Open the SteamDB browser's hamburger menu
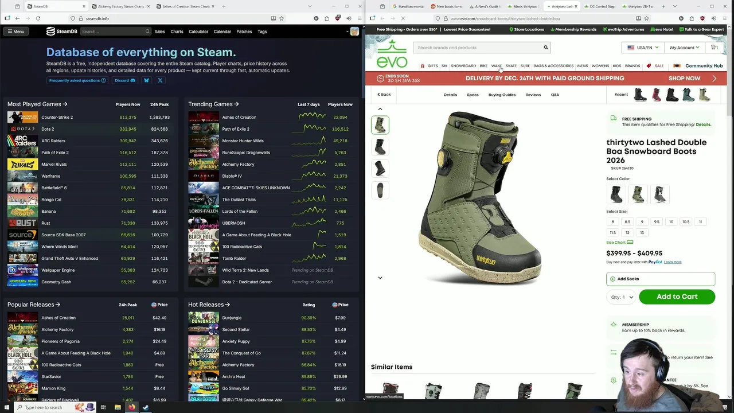The width and height of the screenshot is (734, 413). pyautogui.click(x=358, y=18)
